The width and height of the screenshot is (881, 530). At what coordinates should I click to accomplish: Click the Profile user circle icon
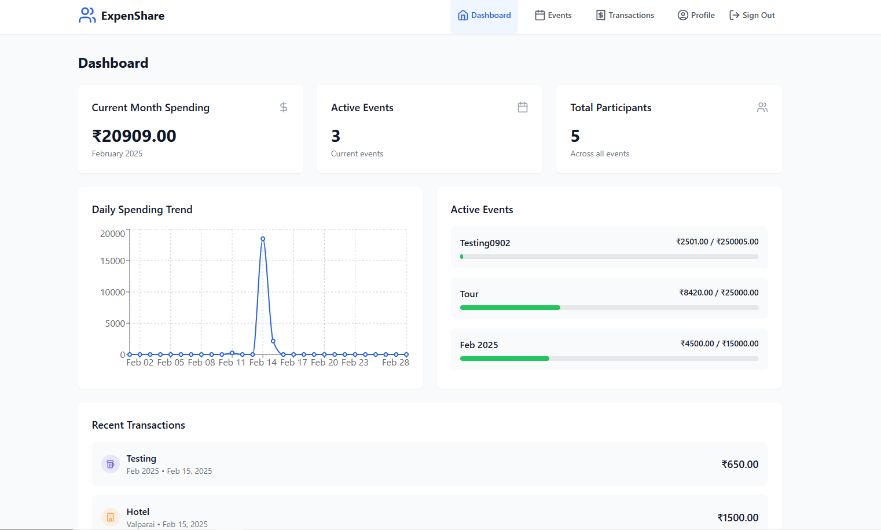[683, 15]
